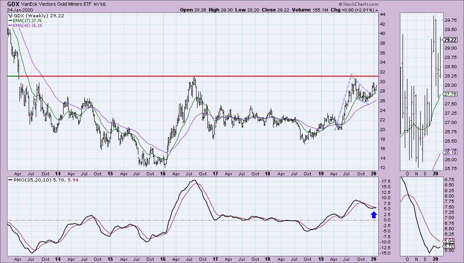Click the green 27.76 EMA value tag
This screenshot has width=464, height=263.
(x=451, y=94)
